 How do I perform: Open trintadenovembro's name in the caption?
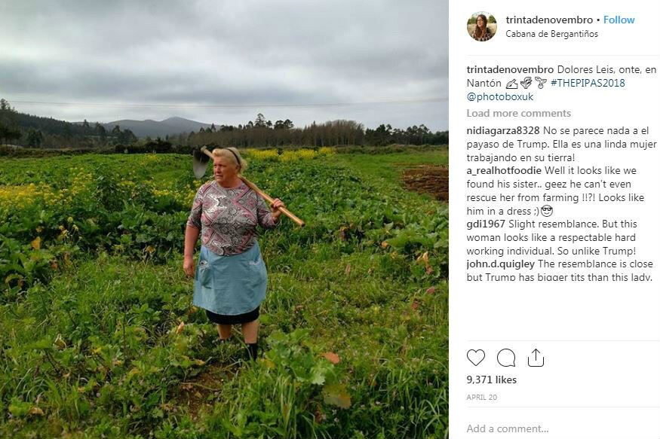click(x=510, y=70)
